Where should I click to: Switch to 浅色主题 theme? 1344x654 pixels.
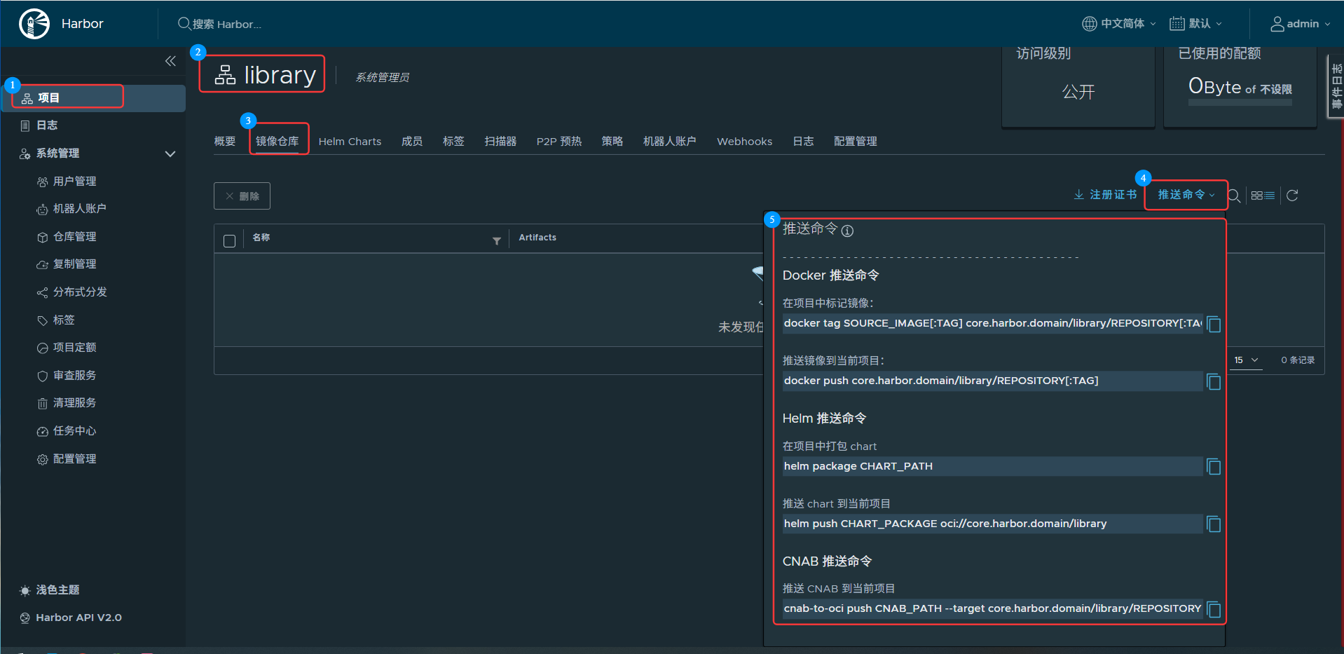[x=50, y=590]
